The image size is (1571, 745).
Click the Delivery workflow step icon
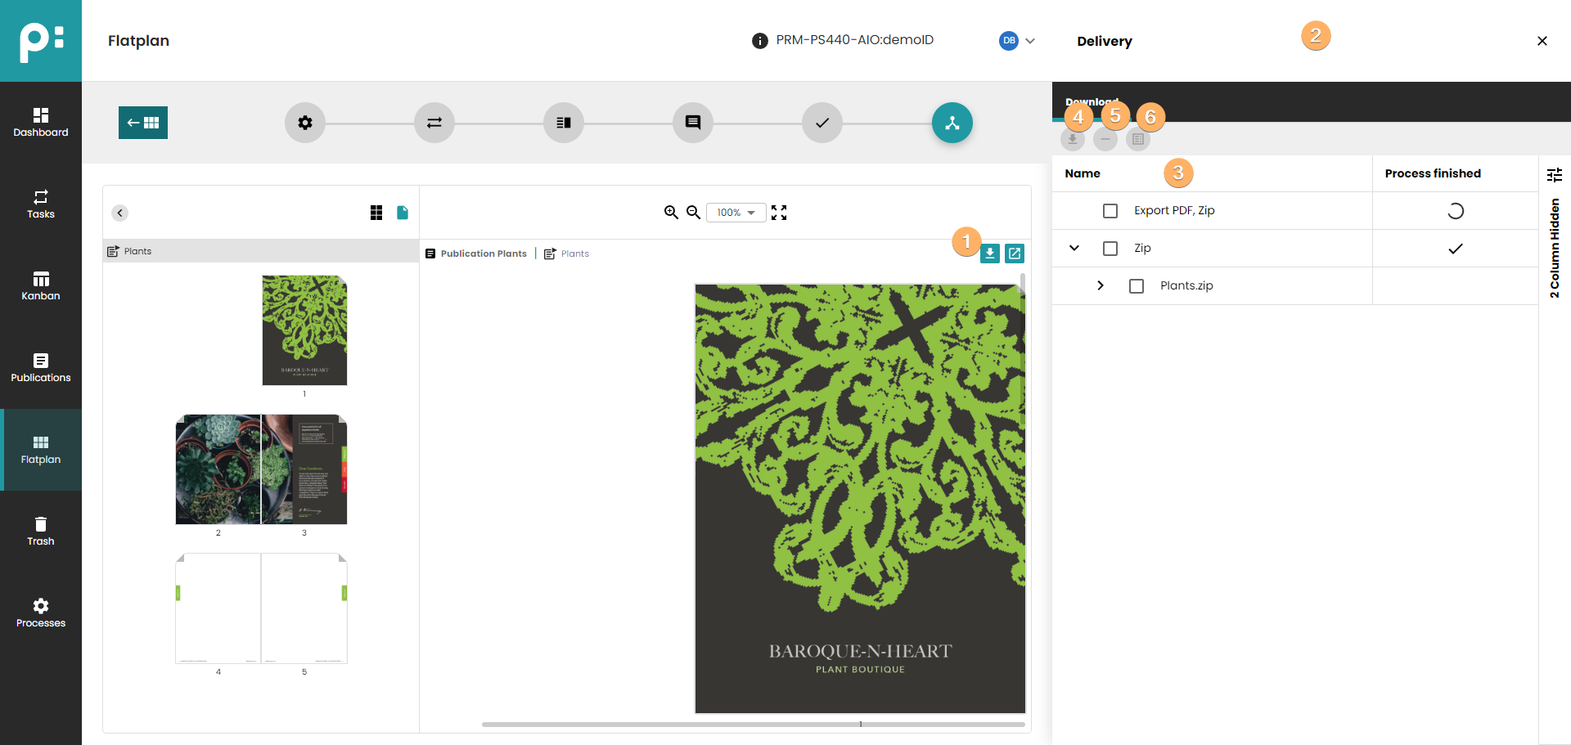(x=952, y=123)
